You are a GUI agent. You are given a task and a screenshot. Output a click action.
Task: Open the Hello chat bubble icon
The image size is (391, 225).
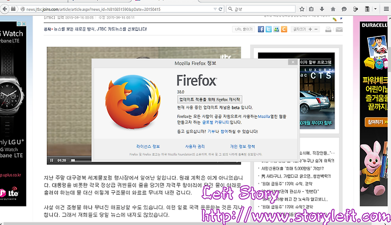tap(344, 9)
